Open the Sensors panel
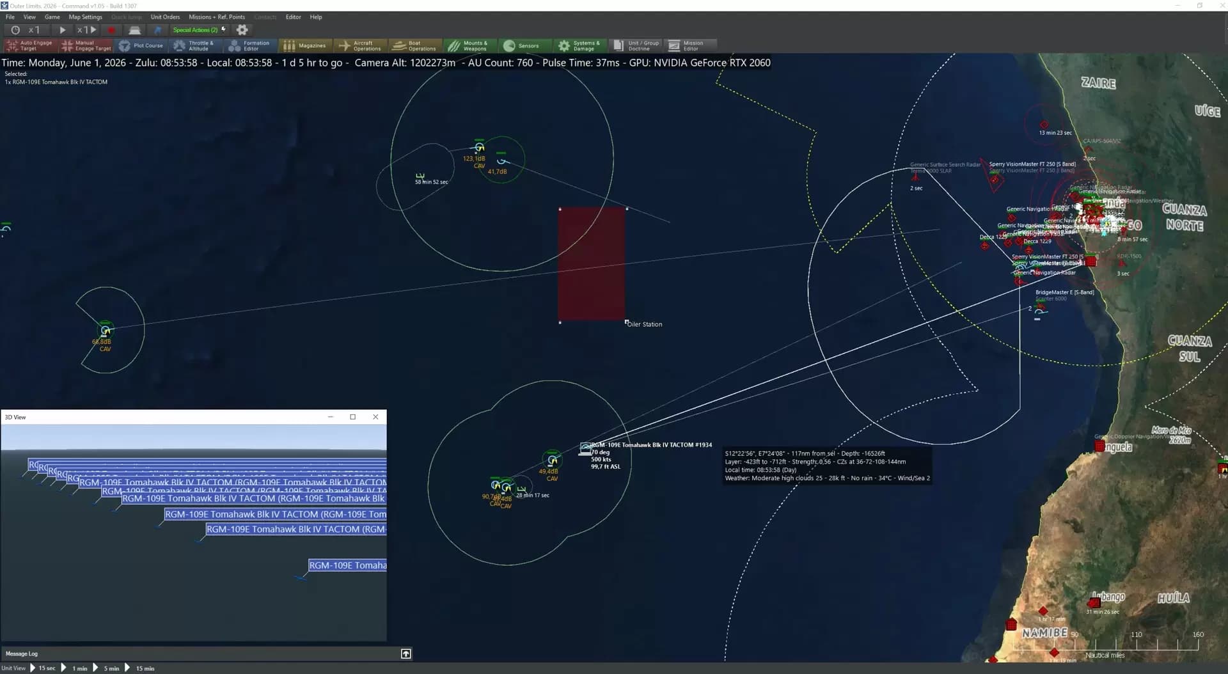The image size is (1228, 674). click(x=522, y=45)
